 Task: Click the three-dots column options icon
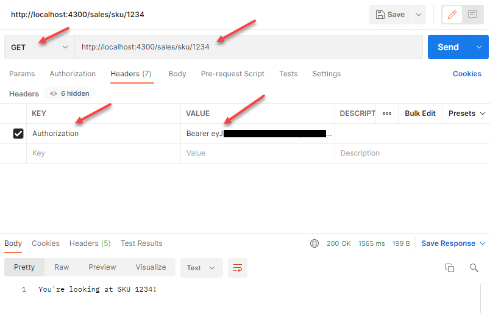coord(387,113)
